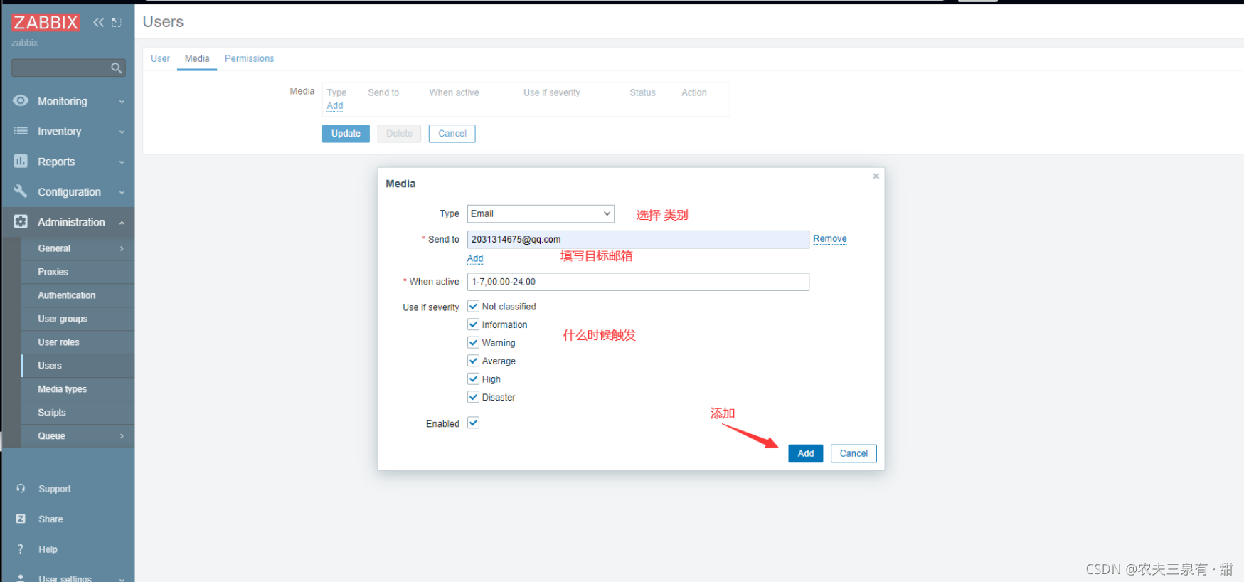The image size is (1244, 582).
Task: Click the Delete button
Action: click(399, 133)
